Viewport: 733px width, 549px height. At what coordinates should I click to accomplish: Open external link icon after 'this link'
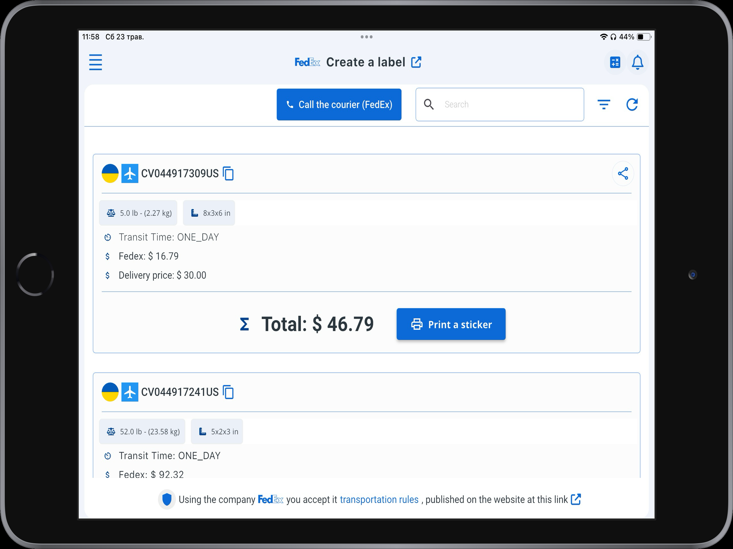click(576, 499)
